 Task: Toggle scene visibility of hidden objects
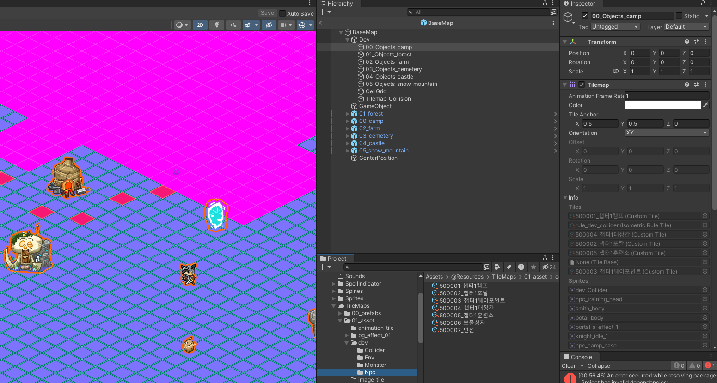[269, 25]
